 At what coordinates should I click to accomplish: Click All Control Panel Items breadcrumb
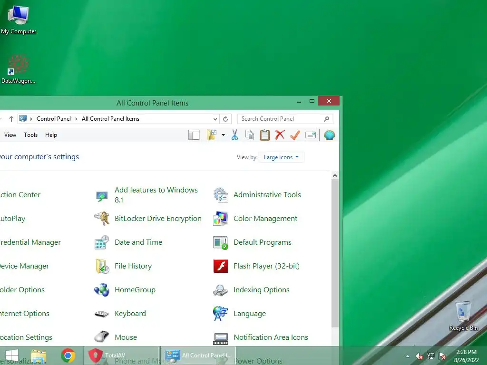[110, 119]
